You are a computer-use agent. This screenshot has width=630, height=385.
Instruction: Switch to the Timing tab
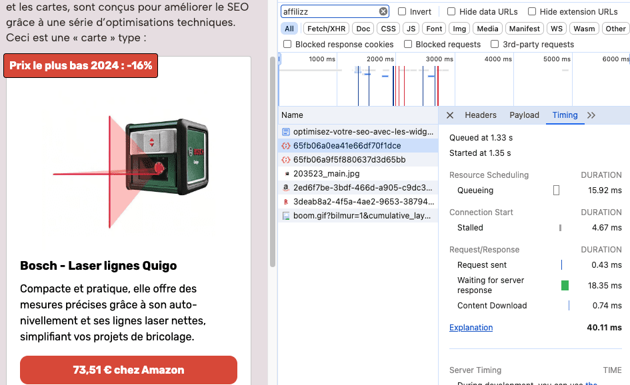565,115
